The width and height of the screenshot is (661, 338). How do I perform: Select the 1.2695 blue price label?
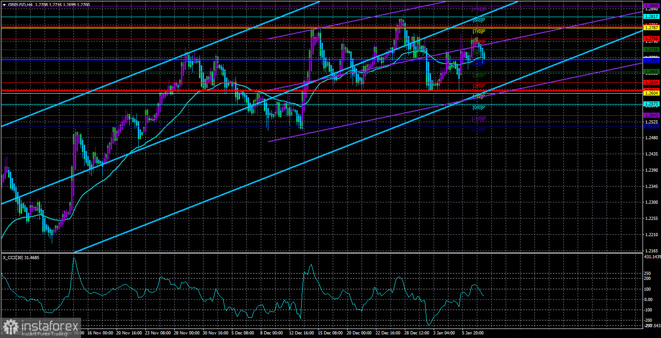pos(652,60)
